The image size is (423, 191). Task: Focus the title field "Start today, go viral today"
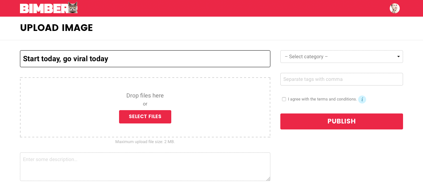(145, 59)
